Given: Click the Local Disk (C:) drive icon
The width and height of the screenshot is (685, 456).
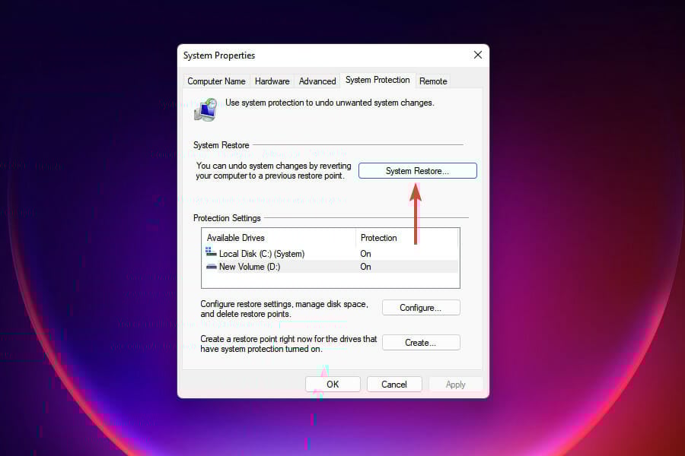Looking at the screenshot, I should click(x=211, y=252).
